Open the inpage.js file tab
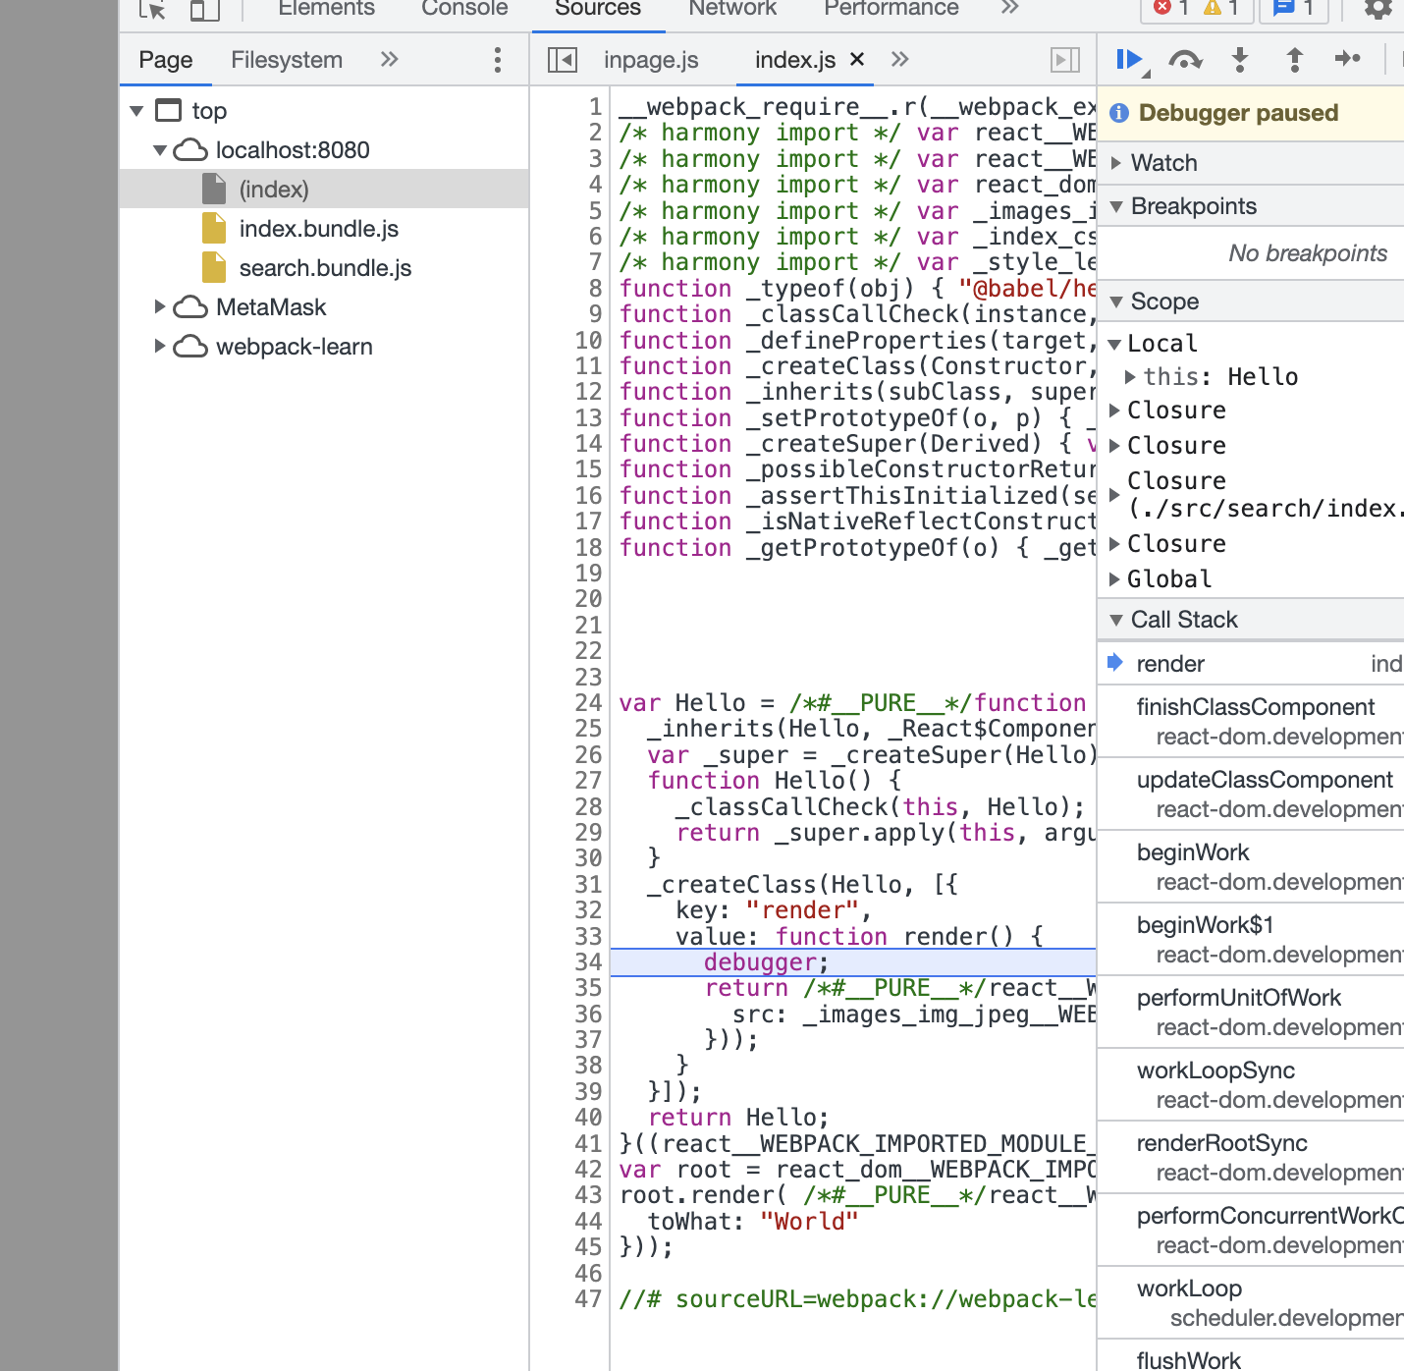Screen dimensions: 1404x1371 click(x=651, y=60)
